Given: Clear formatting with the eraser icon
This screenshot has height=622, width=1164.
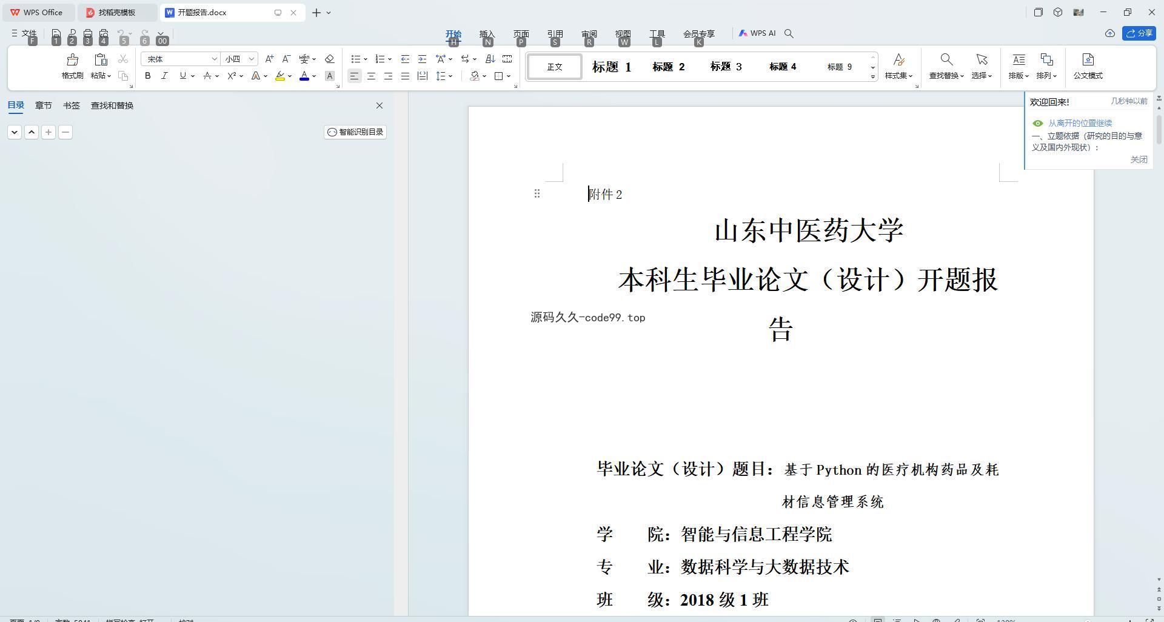Looking at the screenshot, I should (x=330, y=59).
